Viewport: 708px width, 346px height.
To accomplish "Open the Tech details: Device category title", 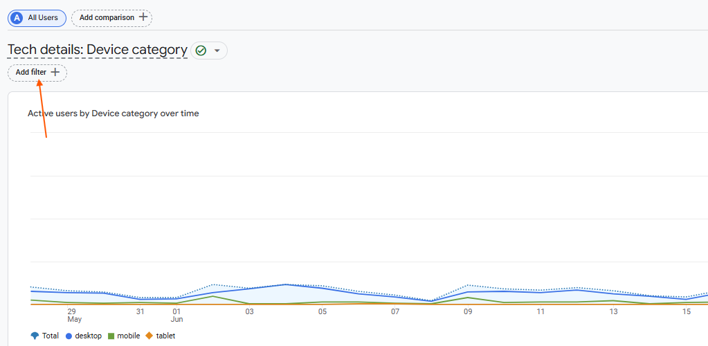I will click(98, 50).
